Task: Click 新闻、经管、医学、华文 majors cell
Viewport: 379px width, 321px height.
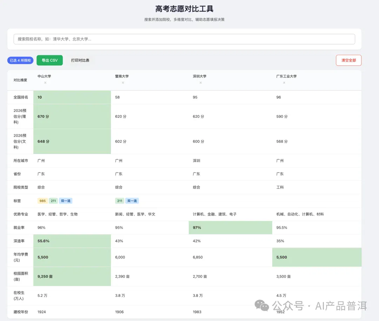Action: coord(149,214)
